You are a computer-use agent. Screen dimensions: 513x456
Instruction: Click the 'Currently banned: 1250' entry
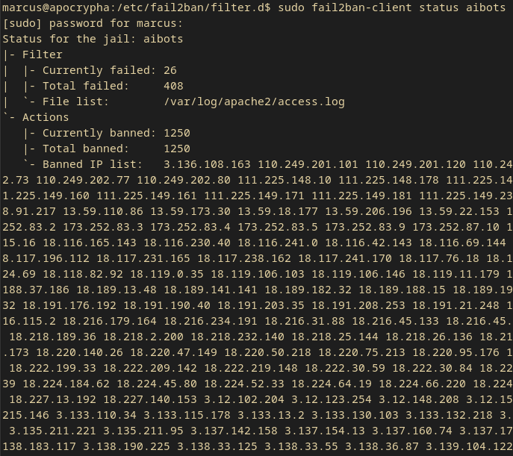coord(116,133)
